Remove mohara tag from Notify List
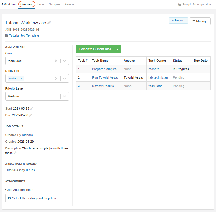The width and height of the screenshot is (216, 212). (x=21, y=78)
